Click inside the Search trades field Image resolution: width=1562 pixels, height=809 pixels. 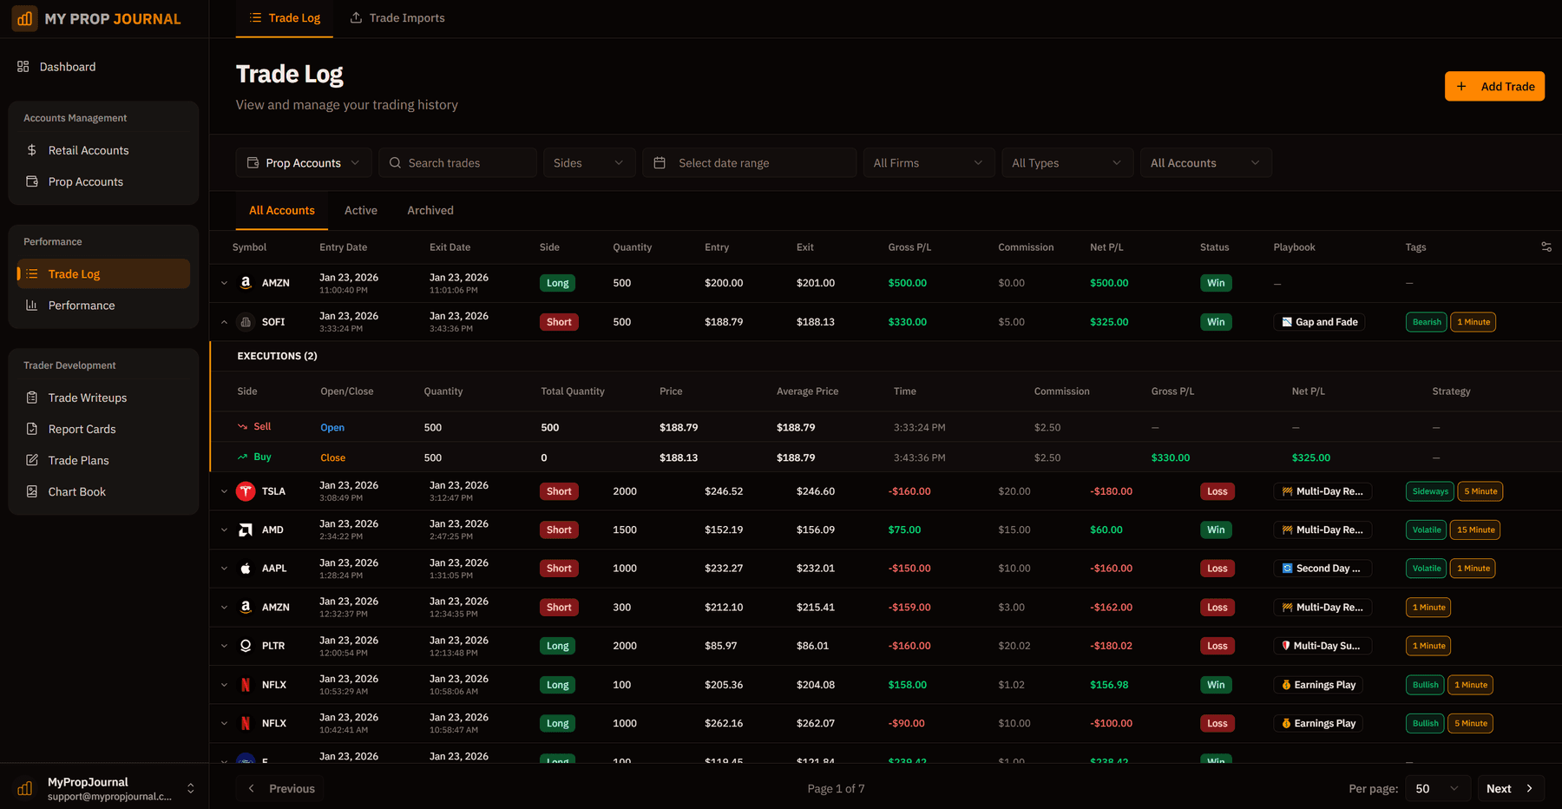[457, 162]
